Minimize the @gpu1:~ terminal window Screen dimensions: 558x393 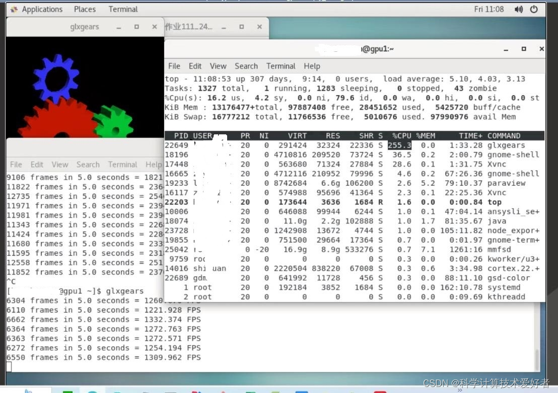tap(506, 49)
